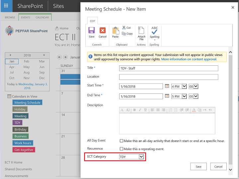The width and height of the screenshot is (239, 179).
Task: Align Description text right
Action: point(163,110)
